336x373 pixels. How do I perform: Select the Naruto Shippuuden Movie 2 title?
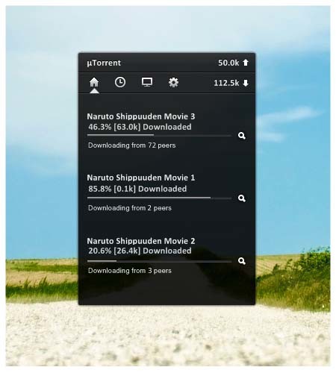click(141, 241)
